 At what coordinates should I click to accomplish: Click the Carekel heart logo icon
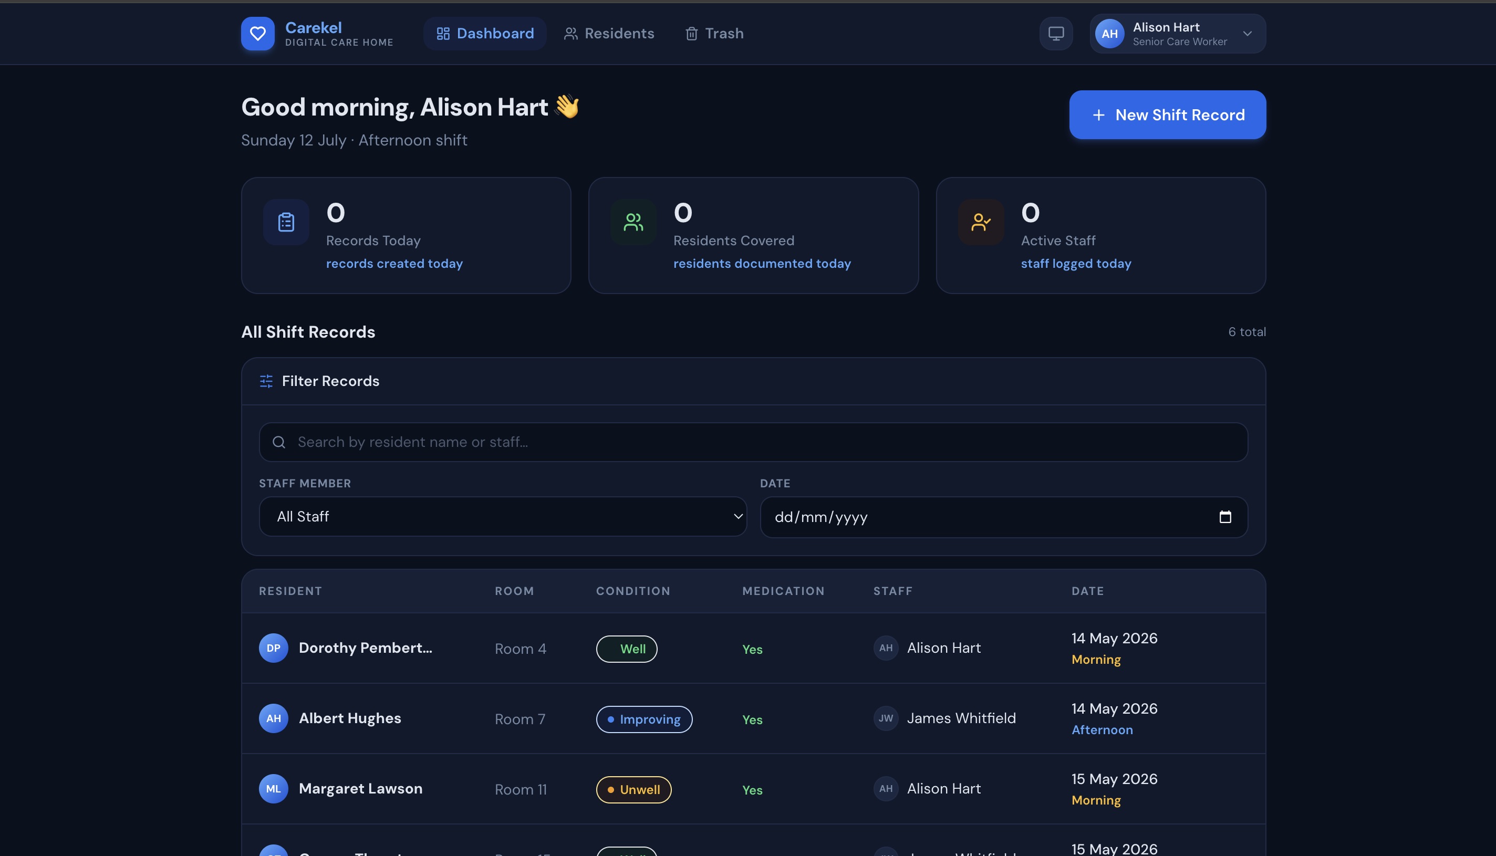[x=257, y=34]
